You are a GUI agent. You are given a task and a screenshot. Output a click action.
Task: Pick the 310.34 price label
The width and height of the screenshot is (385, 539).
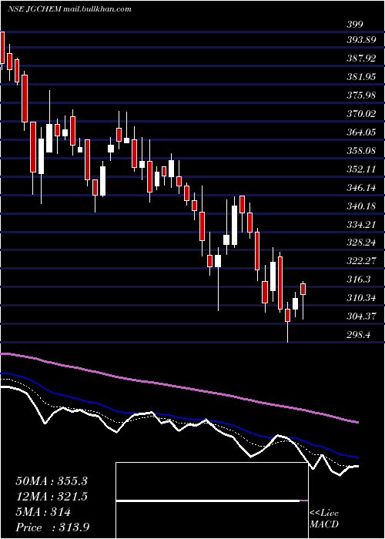point(360,297)
